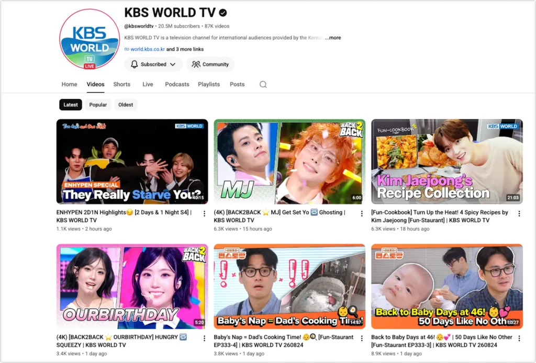The image size is (536, 363).
Task: Open Kim Jaejoong's Recipe Collection thumbnail
Action: tap(447, 162)
